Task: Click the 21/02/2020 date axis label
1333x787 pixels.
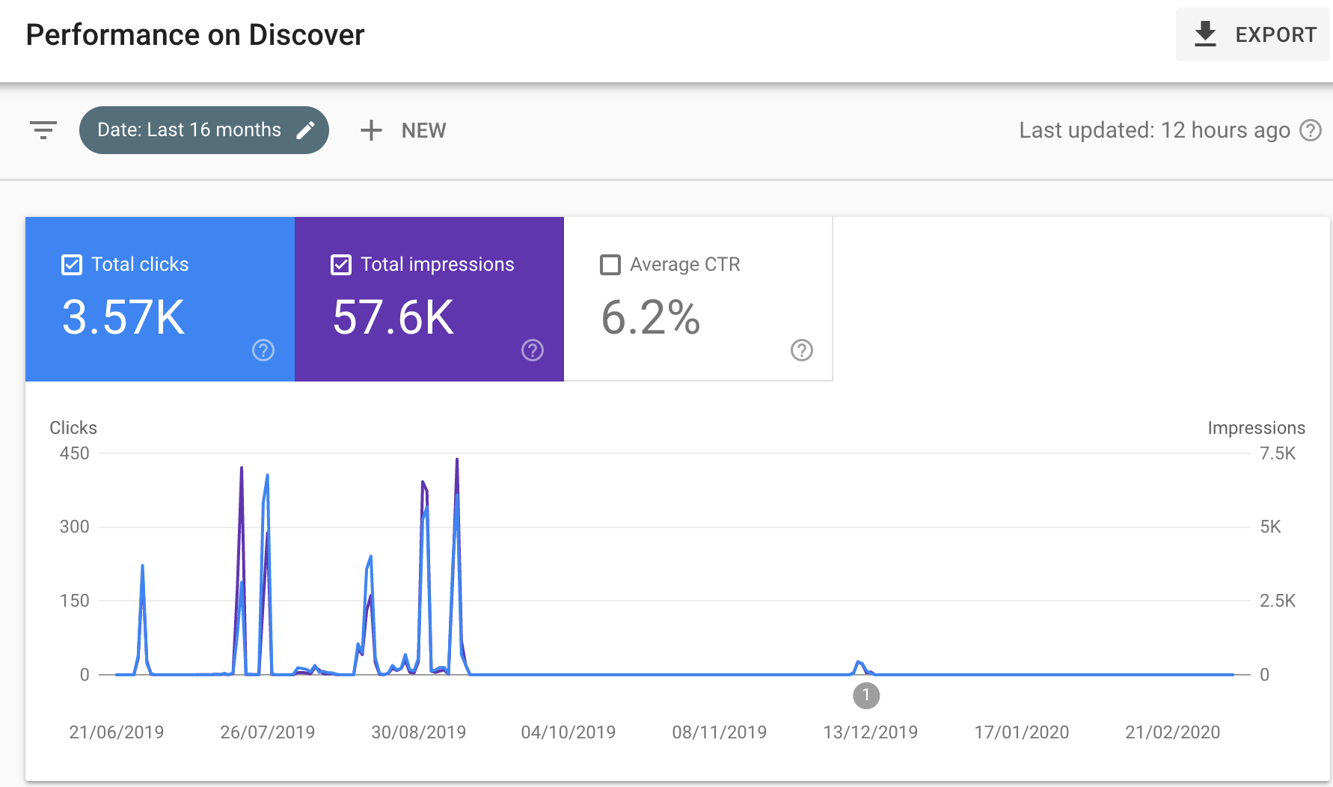Action: (x=1173, y=732)
